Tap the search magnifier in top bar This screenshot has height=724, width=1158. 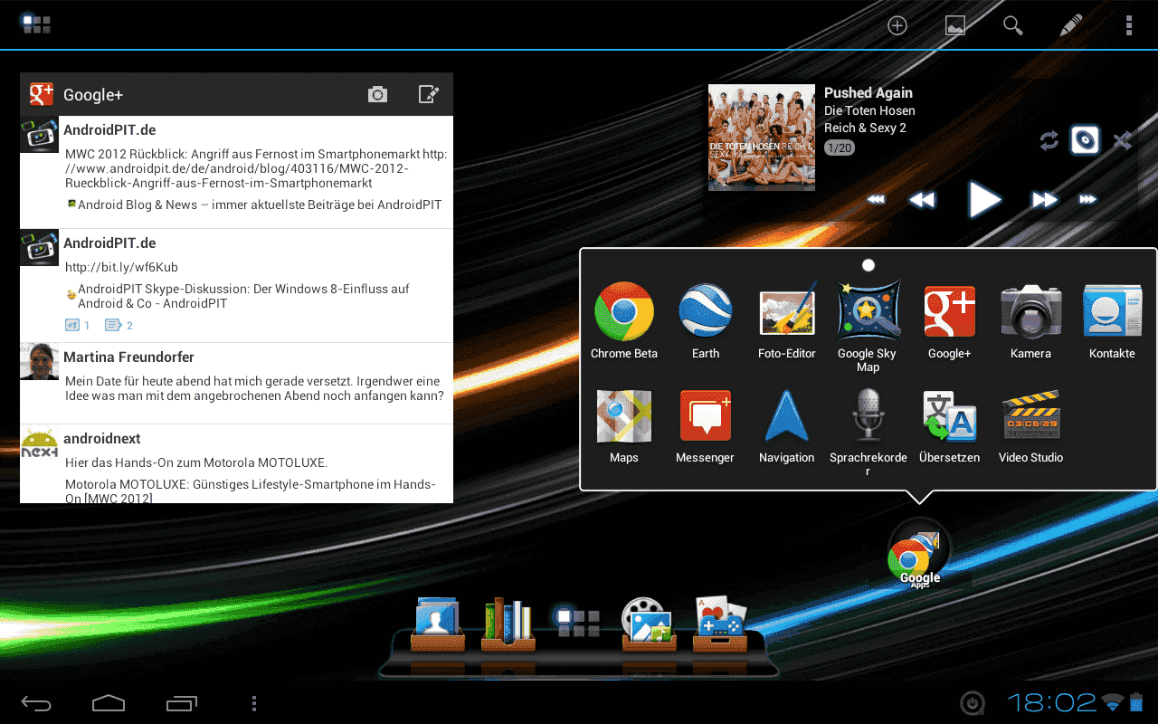point(1013,25)
